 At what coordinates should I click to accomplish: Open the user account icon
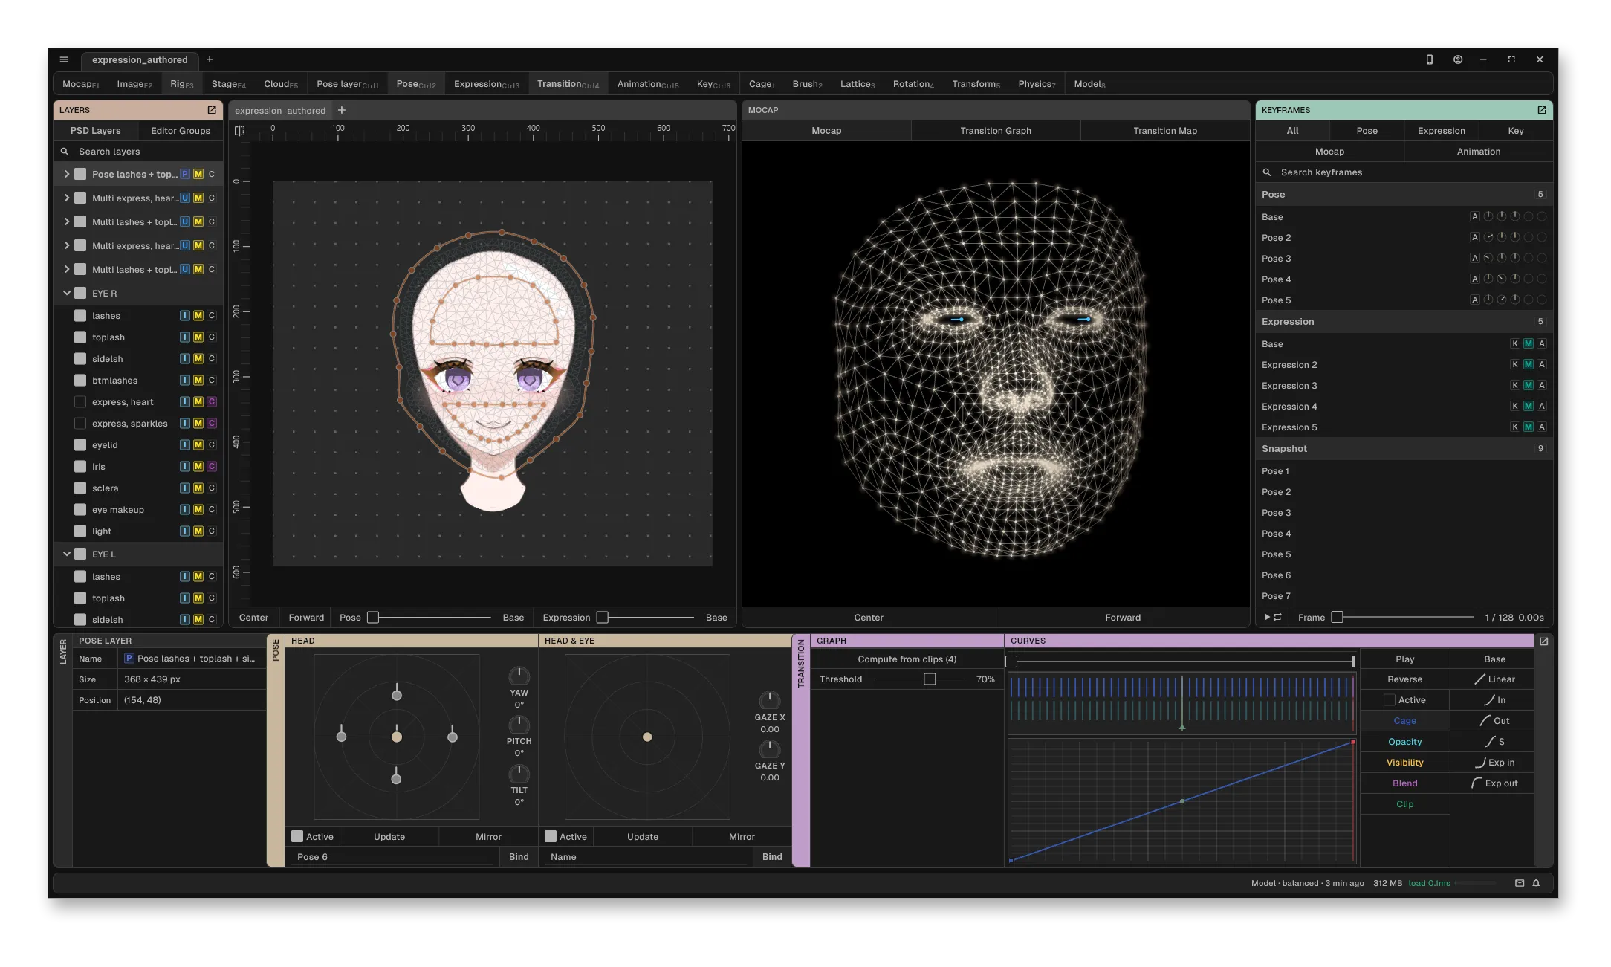1458,59
